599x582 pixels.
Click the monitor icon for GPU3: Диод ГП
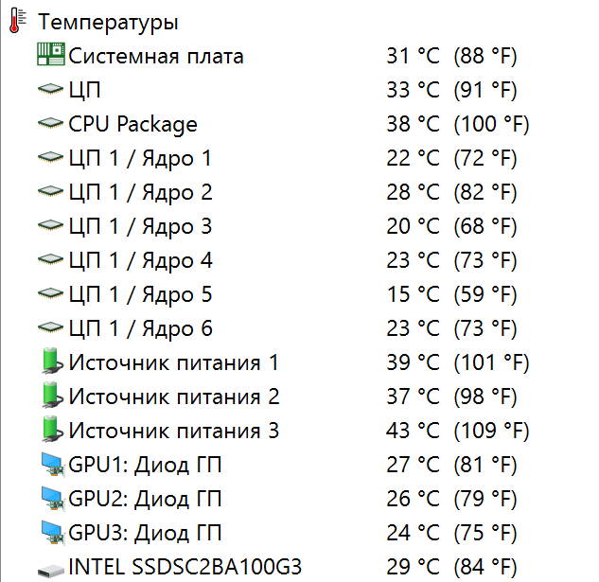[x=51, y=533]
